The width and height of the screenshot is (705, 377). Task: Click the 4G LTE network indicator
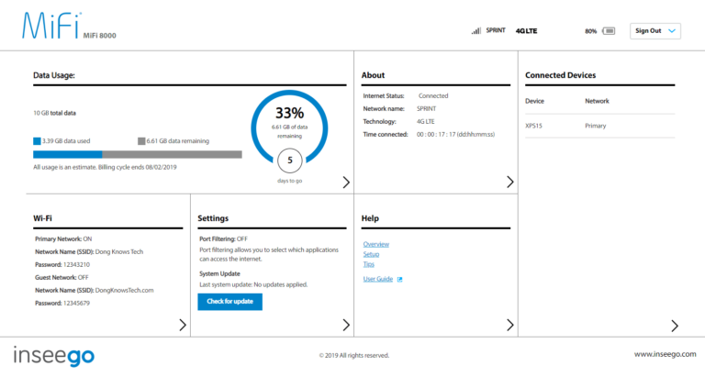[x=526, y=31]
